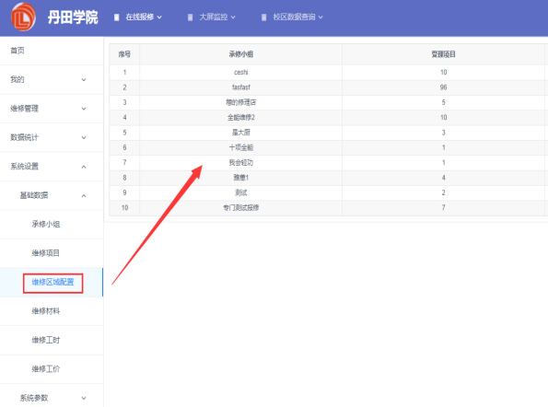Viewport: 548px width, 407px height.
Task: Select 维修区域配置 sidebar item
Action: [x=52, y=283]
